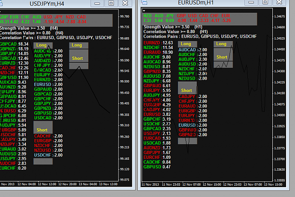Select EURUSDm,H1 window title text
295x197 pixels.
pyautogui.click(x=196, y=3)
